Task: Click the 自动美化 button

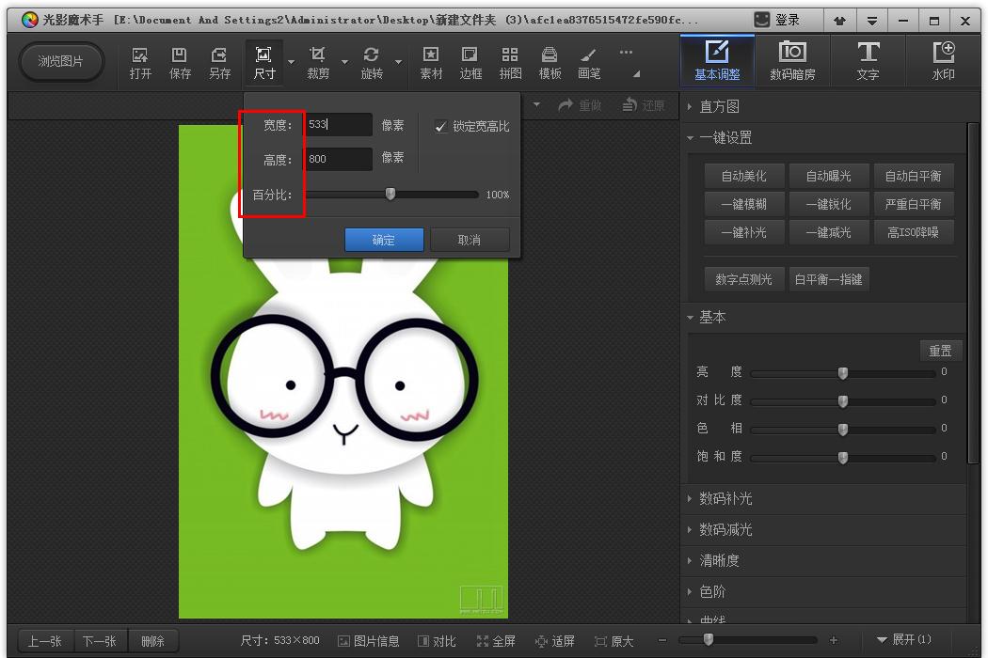Action: pos(743,176)
